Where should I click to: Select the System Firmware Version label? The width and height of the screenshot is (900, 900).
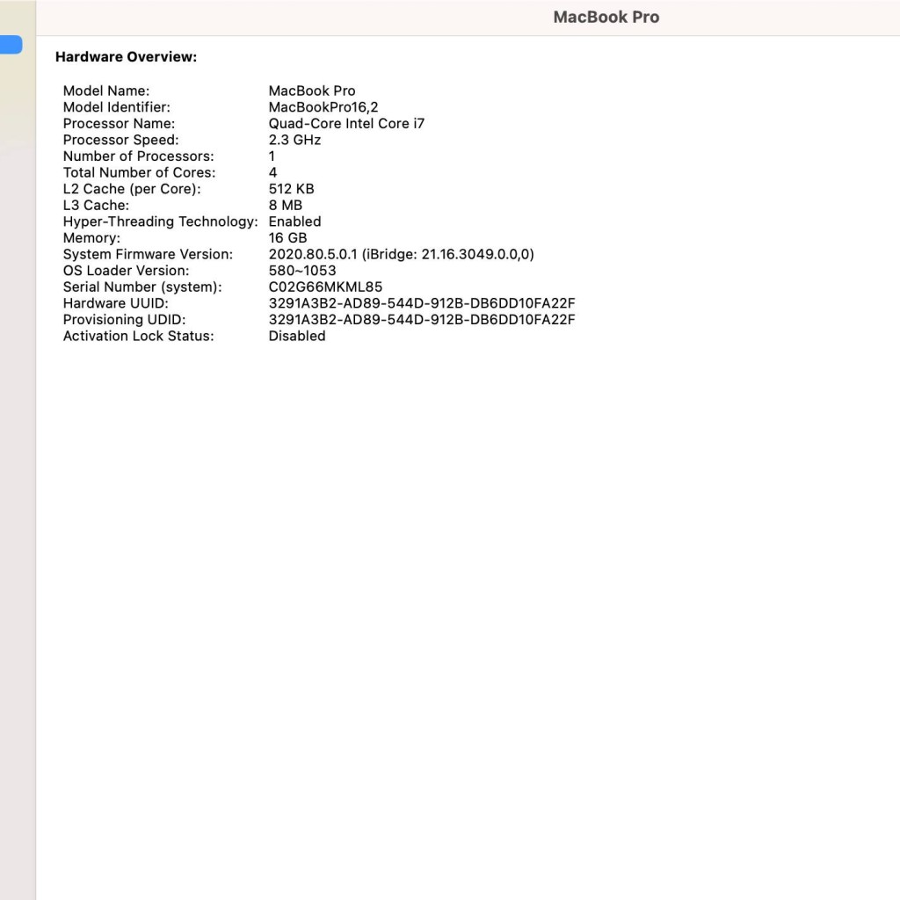click(x=148, y=254)
